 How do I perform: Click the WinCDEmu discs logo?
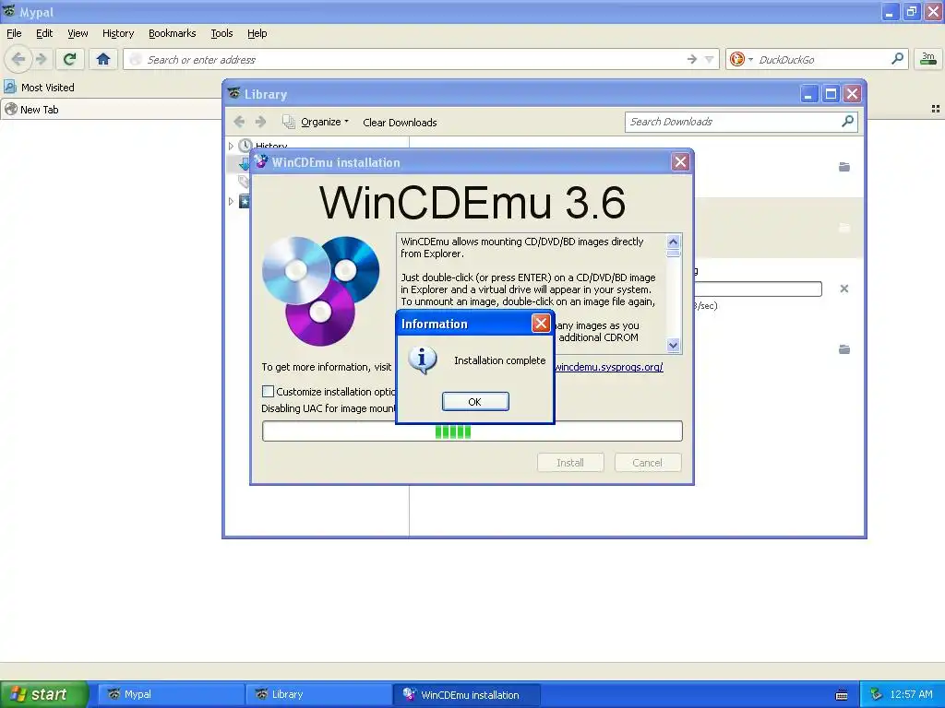click(x=320, y=290)
